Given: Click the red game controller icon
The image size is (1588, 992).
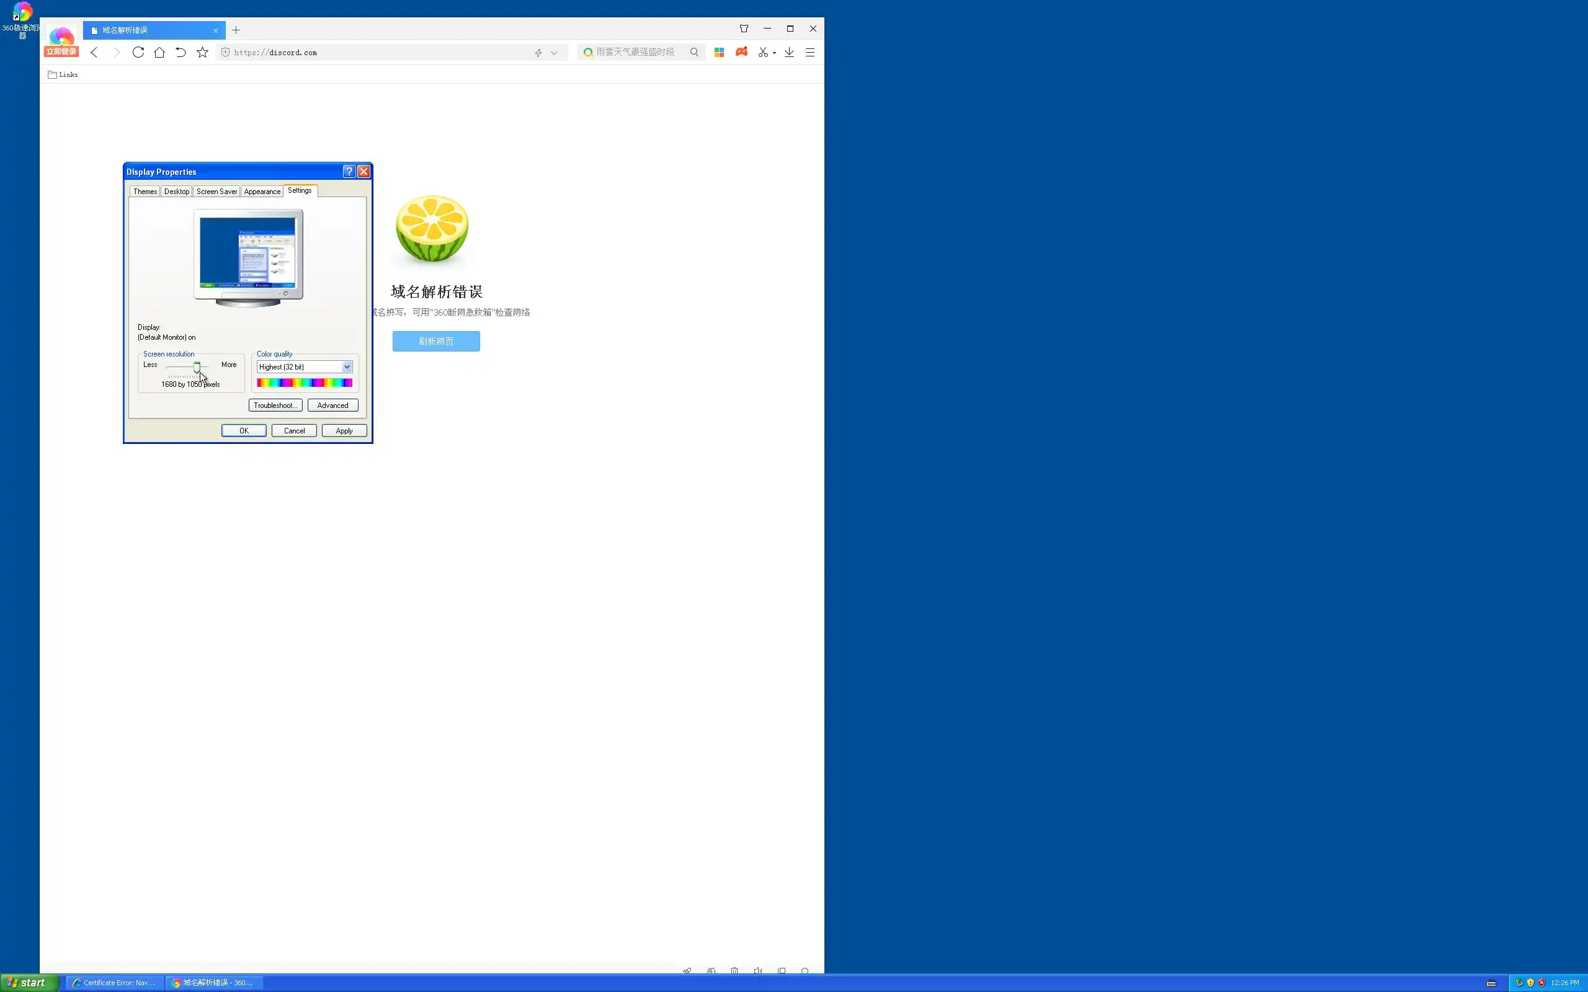Looking at the screenshot, I should point(741,52).
